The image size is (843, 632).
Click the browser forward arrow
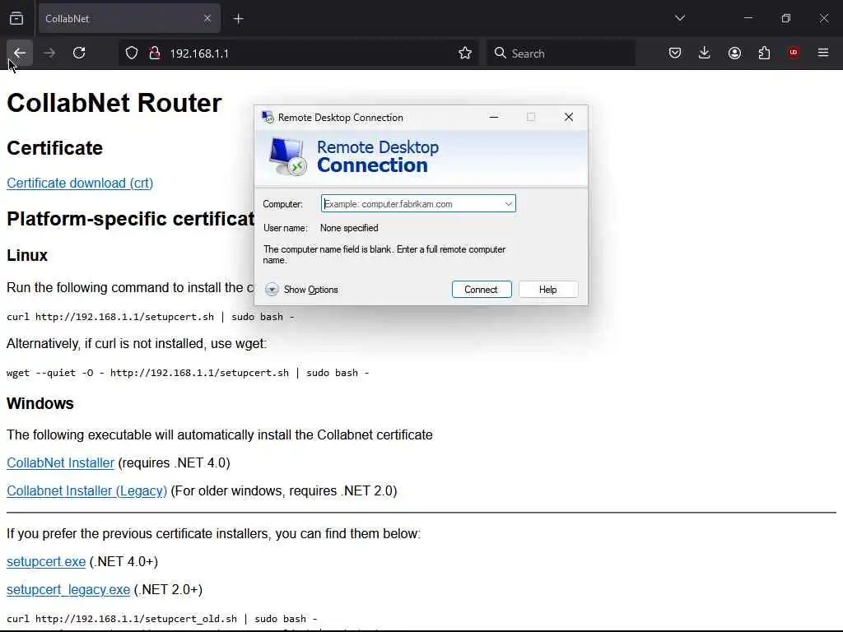pos(49,53)
